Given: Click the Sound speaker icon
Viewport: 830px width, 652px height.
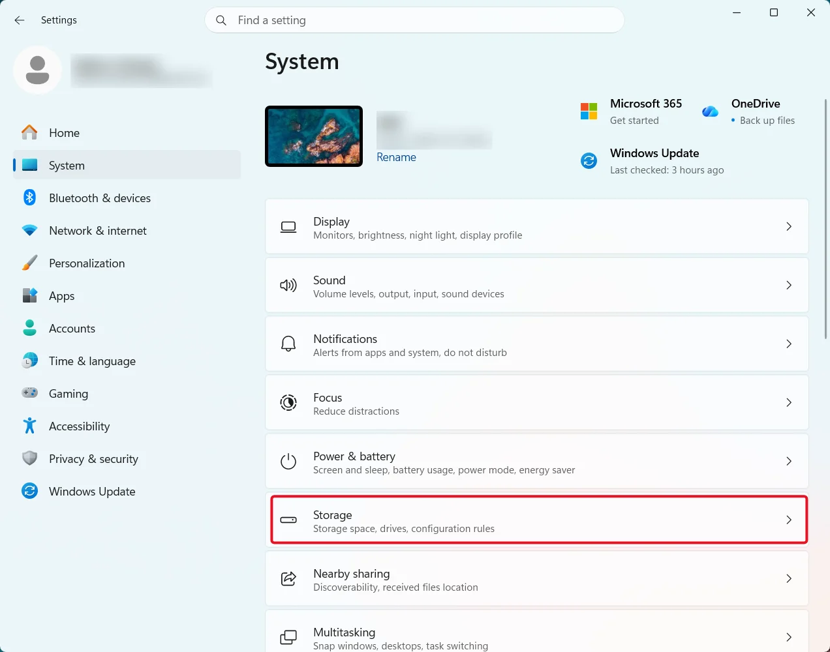Looking at the screenshot, I should tap(288, 286).
